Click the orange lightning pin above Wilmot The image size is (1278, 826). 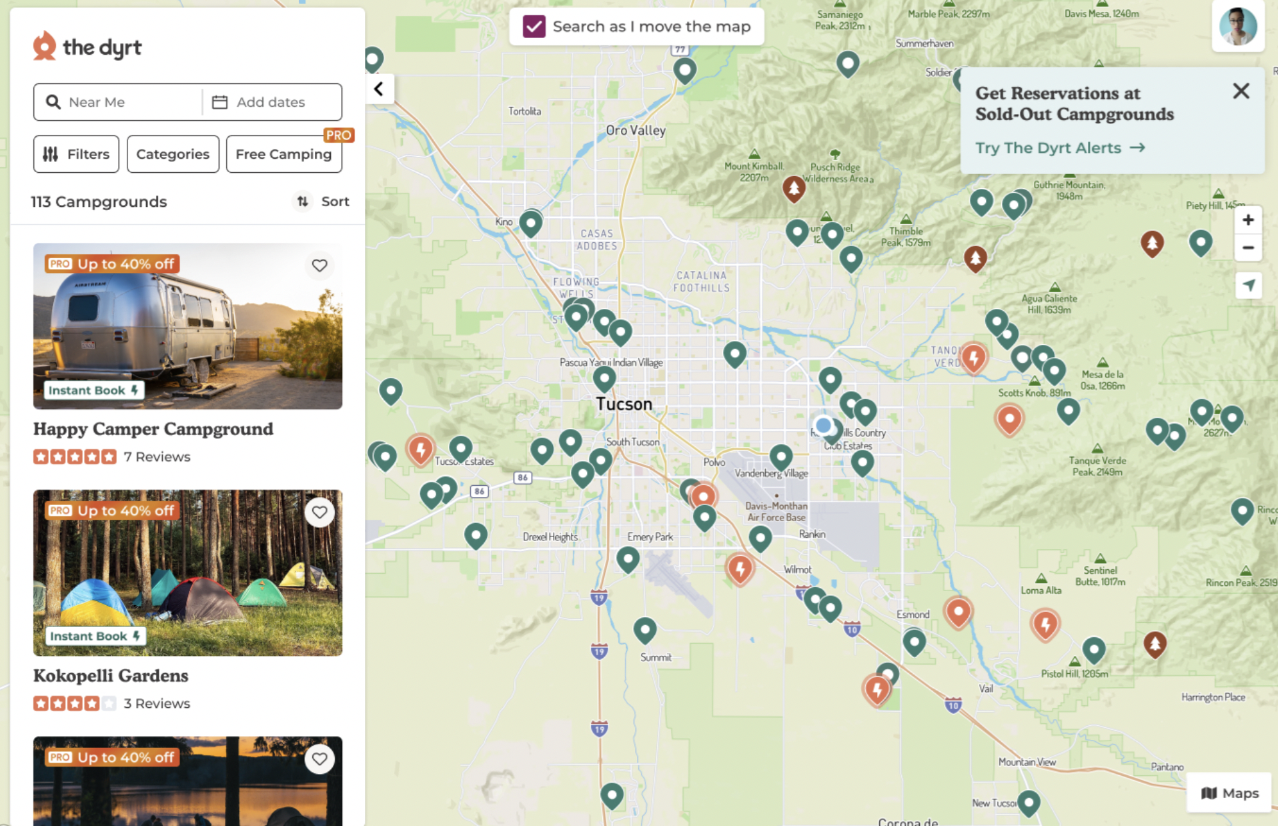(x=740, y=569)
